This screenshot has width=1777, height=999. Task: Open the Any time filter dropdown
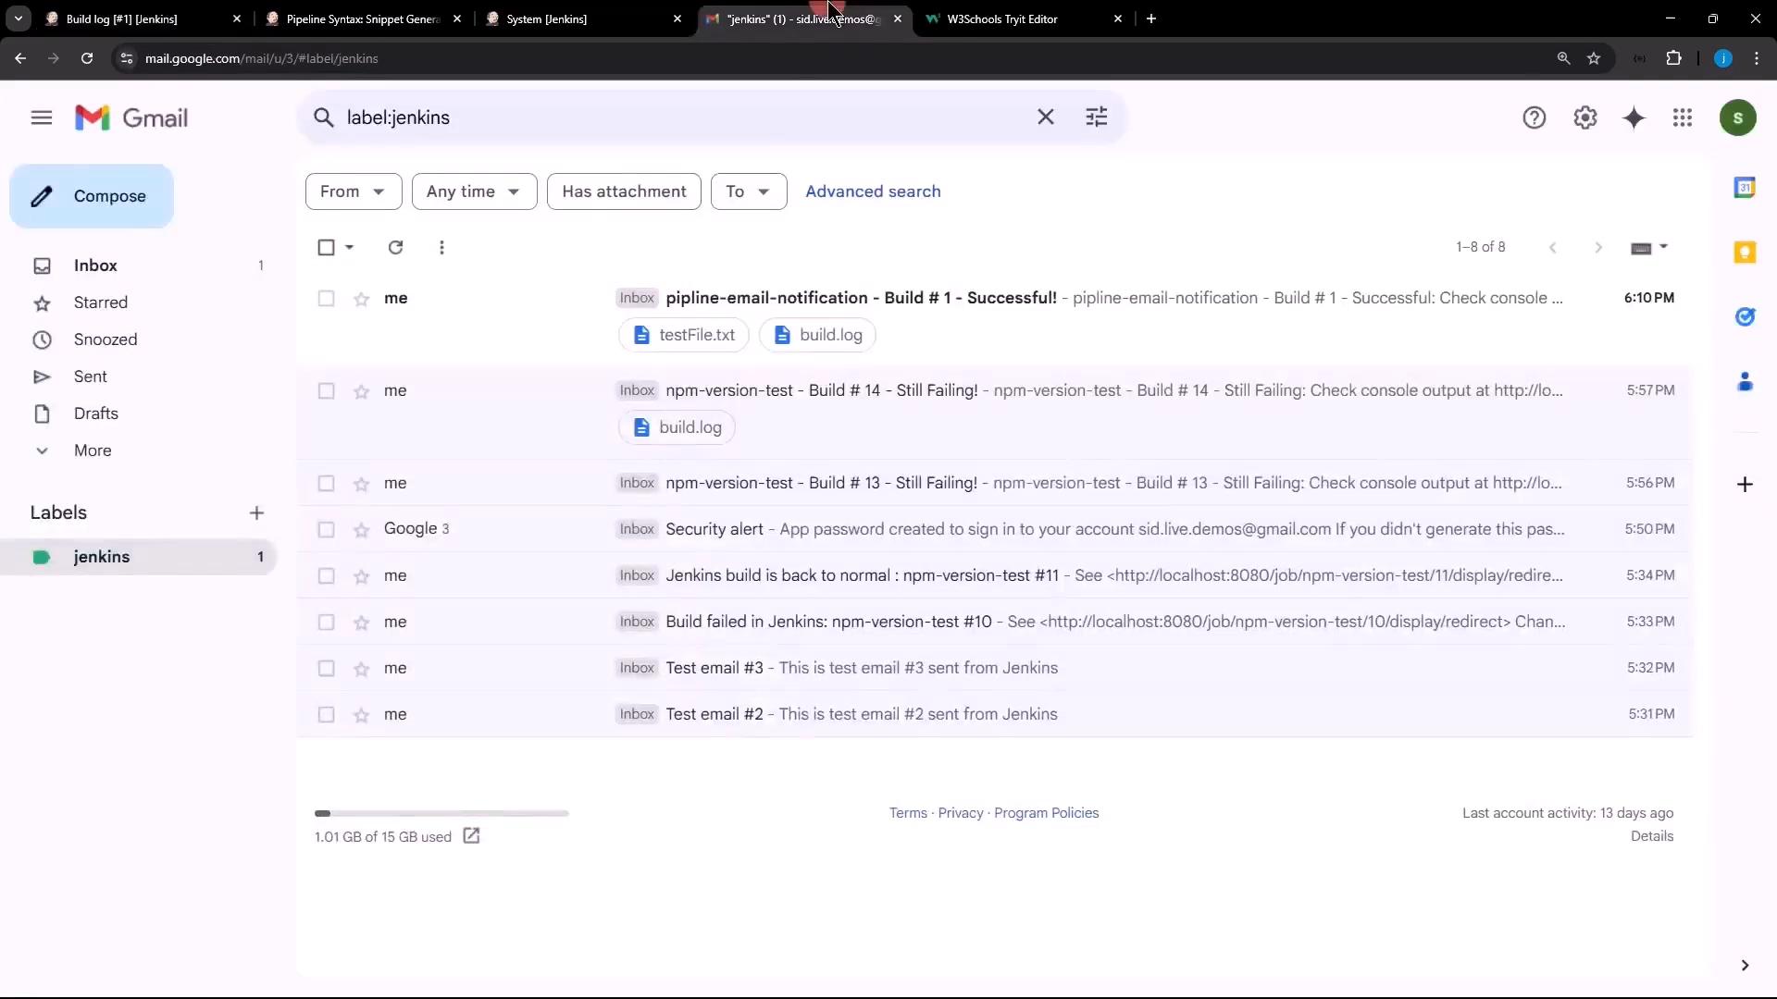point(474,191)
